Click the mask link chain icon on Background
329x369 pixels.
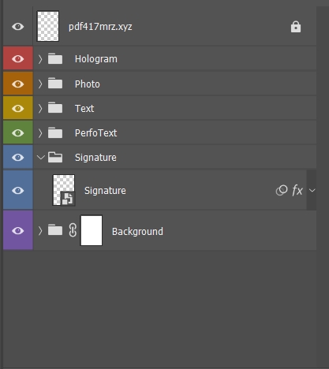click(x=73, y=230)
